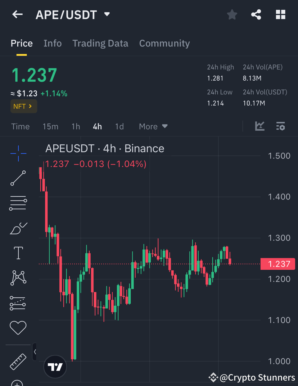The height and width of the screenshot is (386, 298).
Task: Select the XABCD pattern tool
Action: pyautogui.click(x=18, y=278)
